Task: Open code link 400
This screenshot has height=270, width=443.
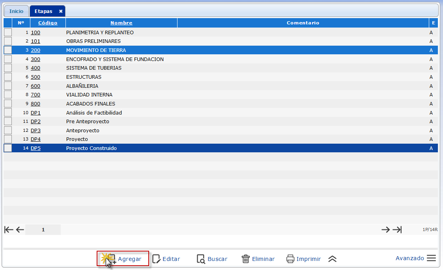Action: coord(36,68)
